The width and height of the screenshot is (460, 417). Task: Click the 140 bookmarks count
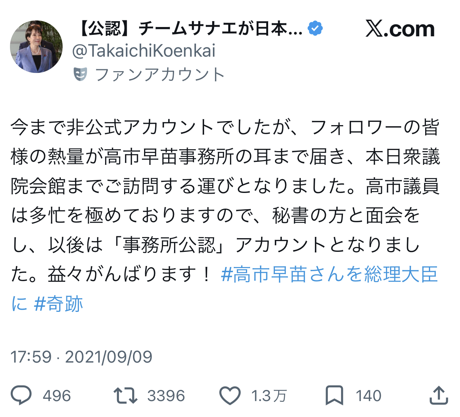pos(369,396)
